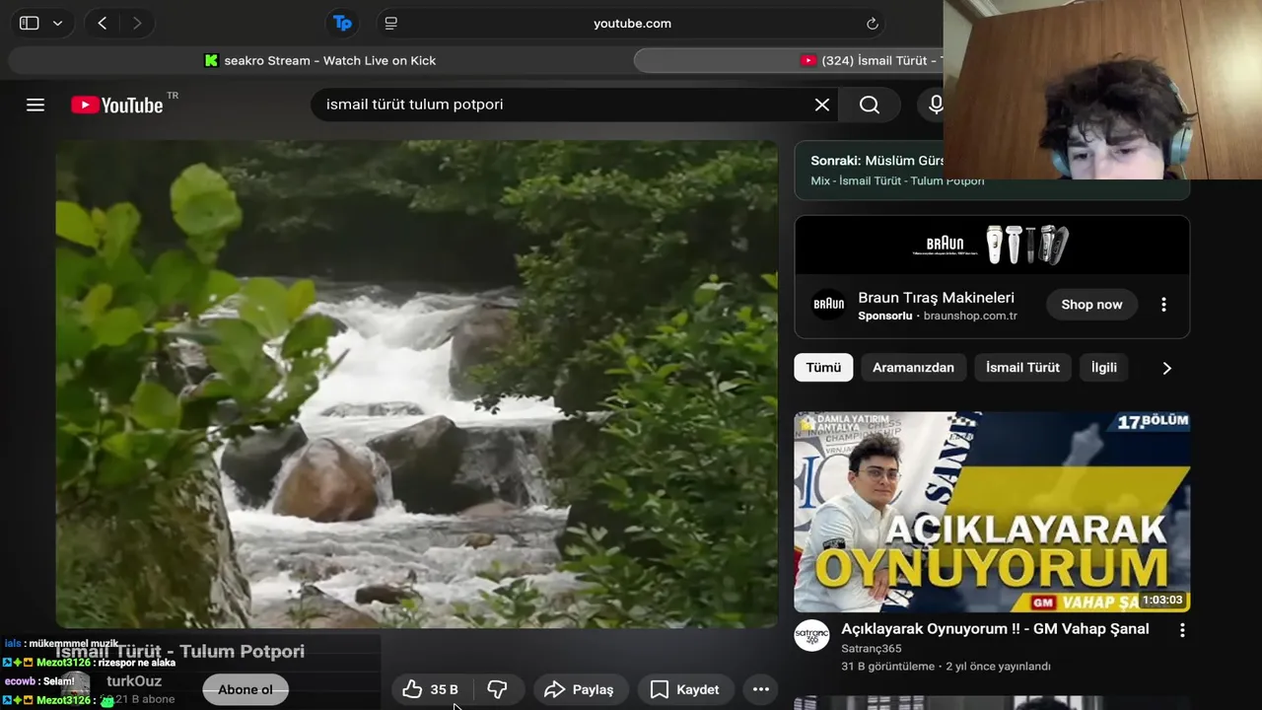1262x710 pixels.
Task: Go to YouTube home via logo
Action: click(x=117, y=105)
